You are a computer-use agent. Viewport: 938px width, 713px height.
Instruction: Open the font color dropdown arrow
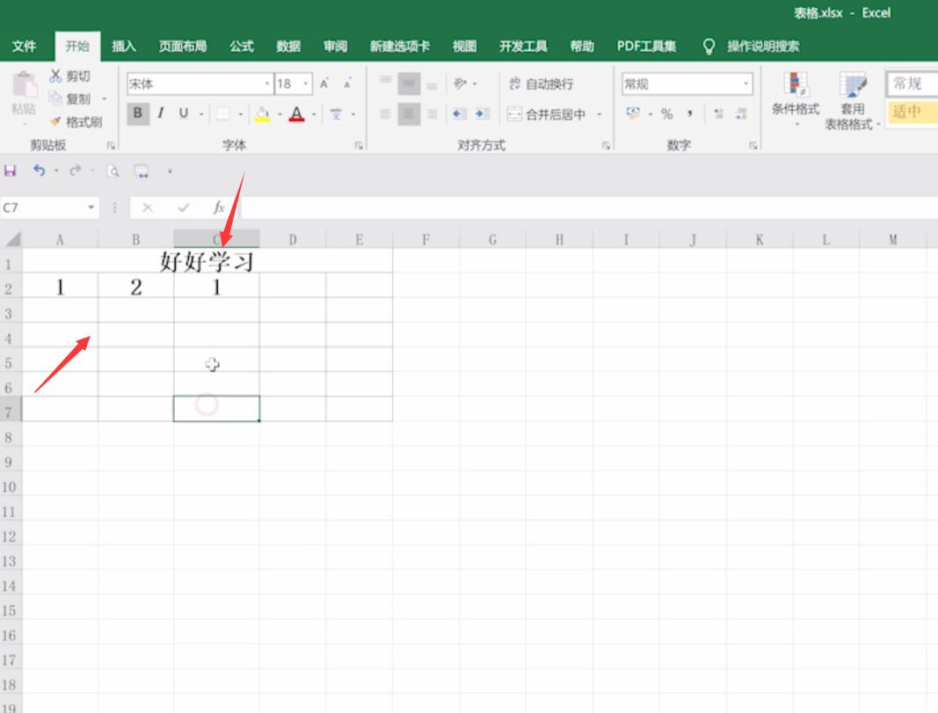pyautogui.click(x=314, y=113)
